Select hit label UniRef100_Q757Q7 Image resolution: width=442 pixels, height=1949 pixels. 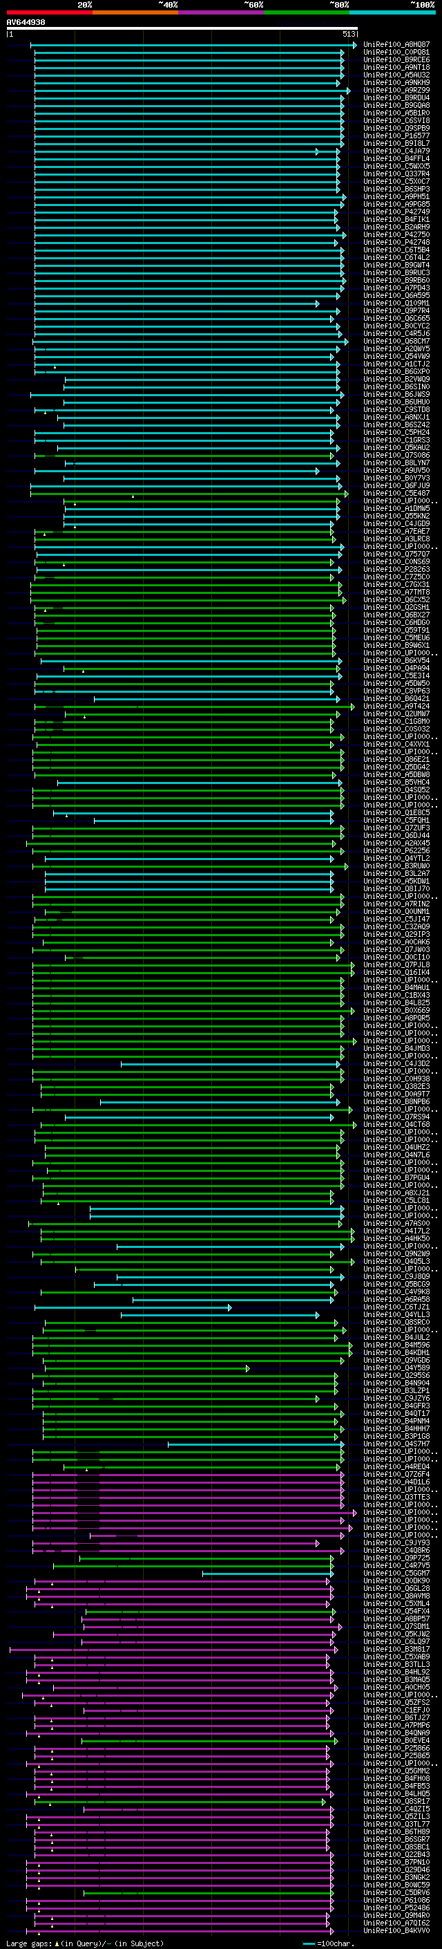[x=396, y=554]
